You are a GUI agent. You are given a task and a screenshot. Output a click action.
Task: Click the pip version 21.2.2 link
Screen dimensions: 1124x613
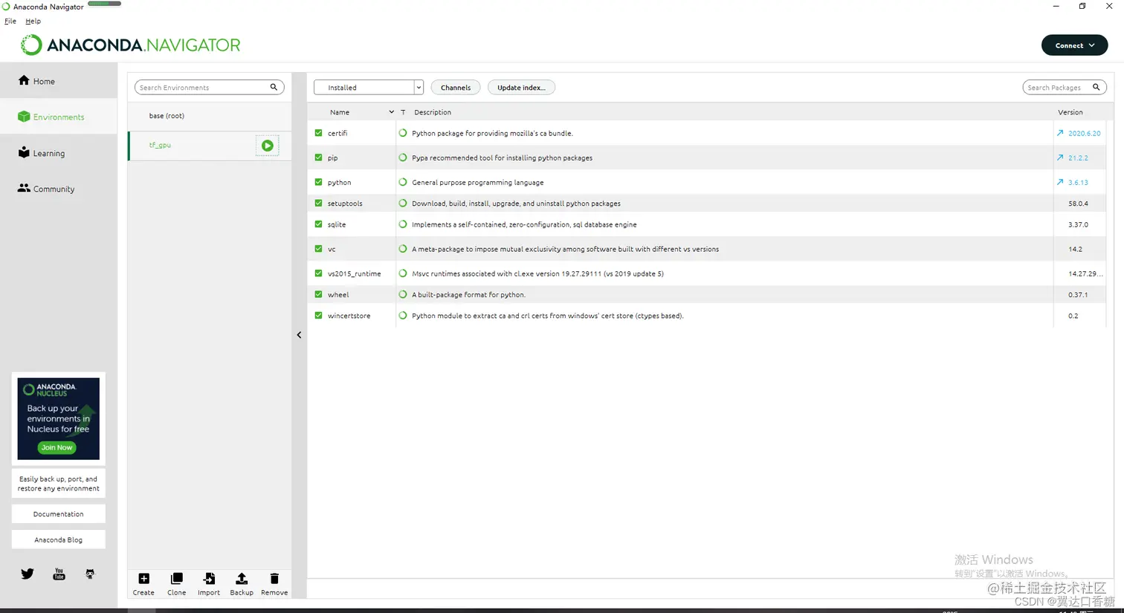pyautogui.click(x=1078, y=158)
